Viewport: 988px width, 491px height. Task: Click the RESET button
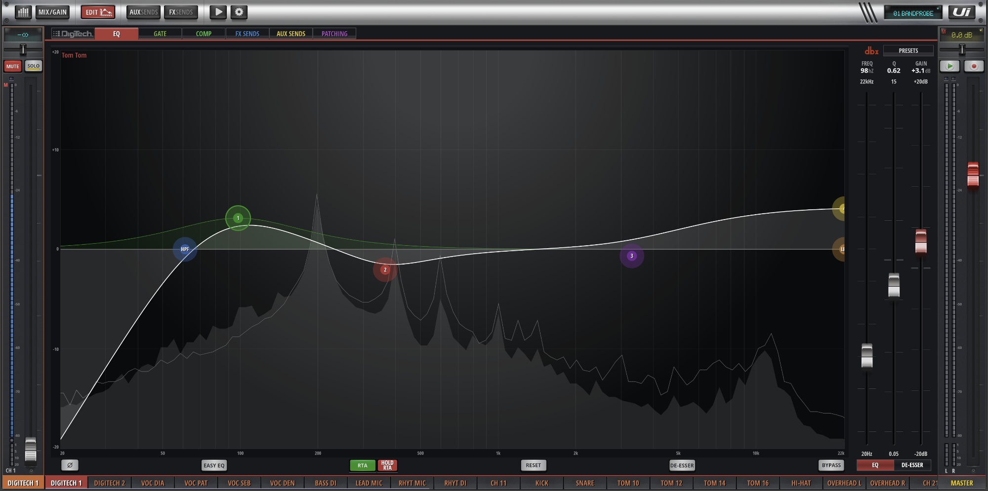click(533, 465)
